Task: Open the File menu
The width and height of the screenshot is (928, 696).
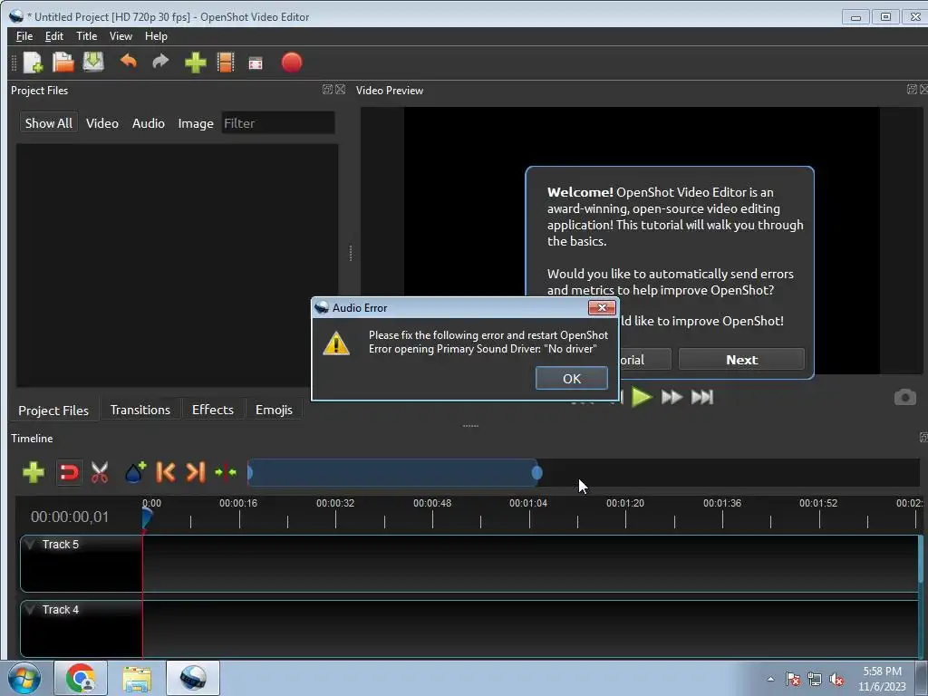Action: tap(24, 36)
